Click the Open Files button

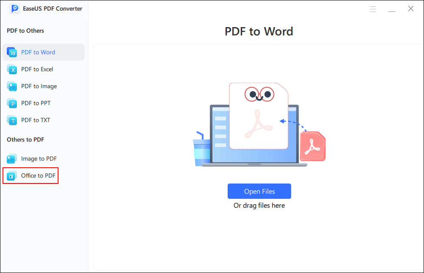[x=259, y=191]
